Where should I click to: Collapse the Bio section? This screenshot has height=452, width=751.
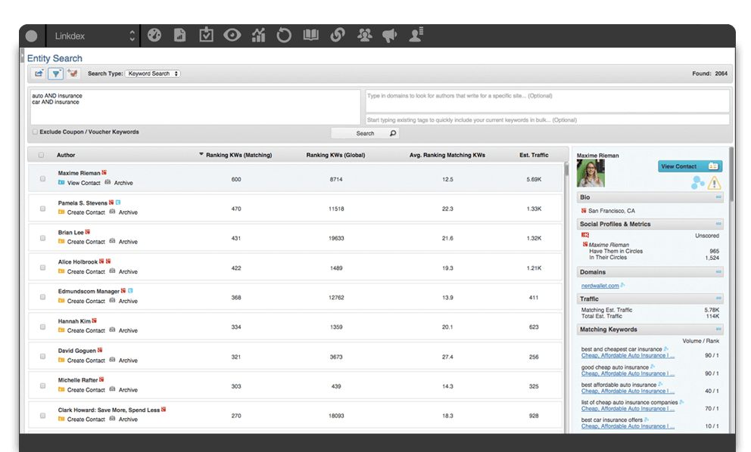click(x=718, y=197)
